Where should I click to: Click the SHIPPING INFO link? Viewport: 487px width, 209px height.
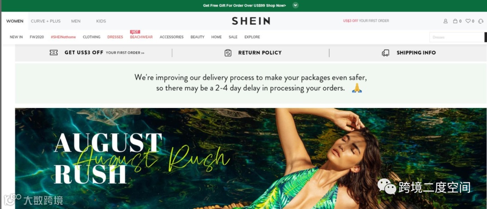[416, 53]
